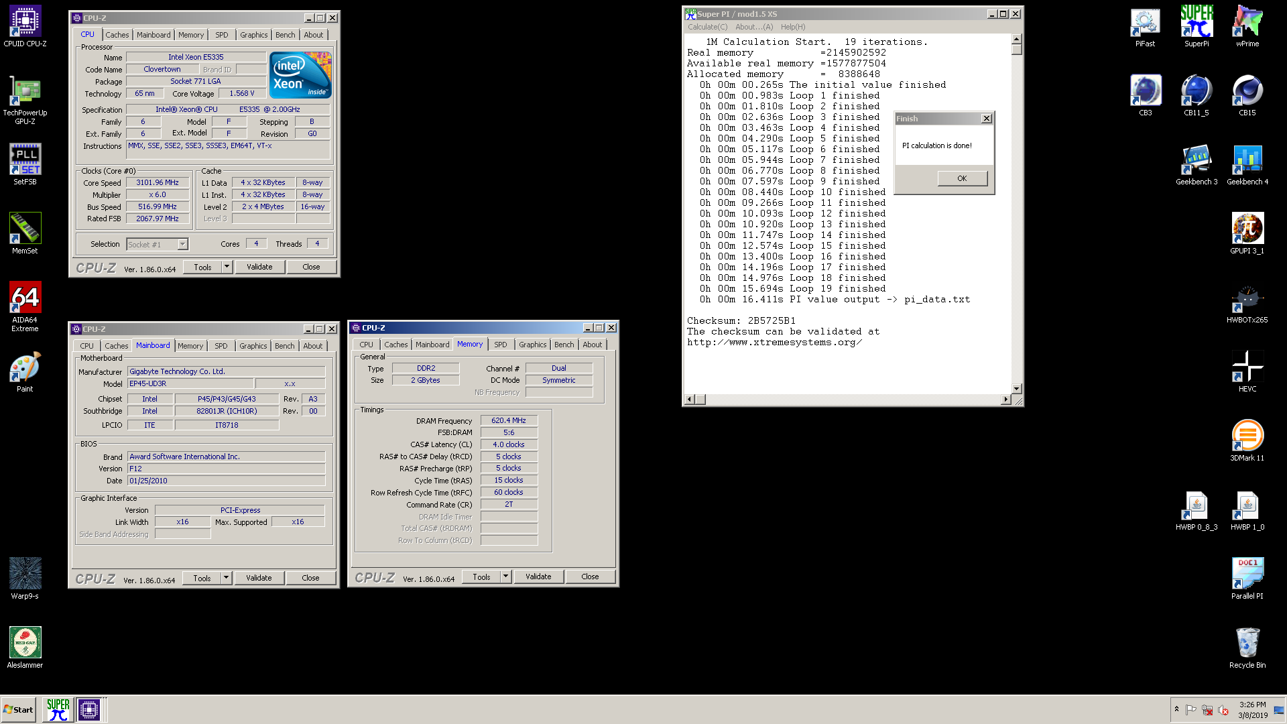
Task: Open About...(A) menu in Super PI
Action: (754, 27)
